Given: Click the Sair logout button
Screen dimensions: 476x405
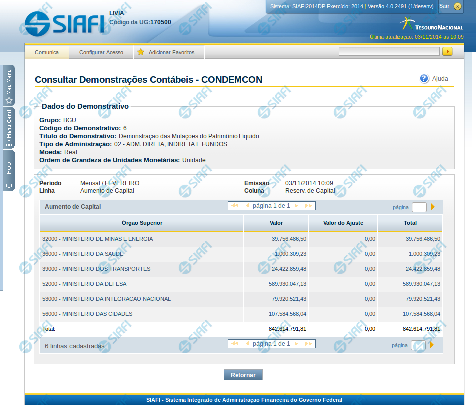Looking at the screenshot, I should coord(450,6).
